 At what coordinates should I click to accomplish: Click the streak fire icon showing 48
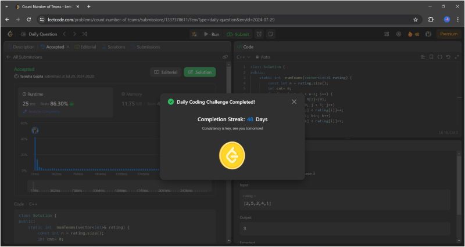414,34
